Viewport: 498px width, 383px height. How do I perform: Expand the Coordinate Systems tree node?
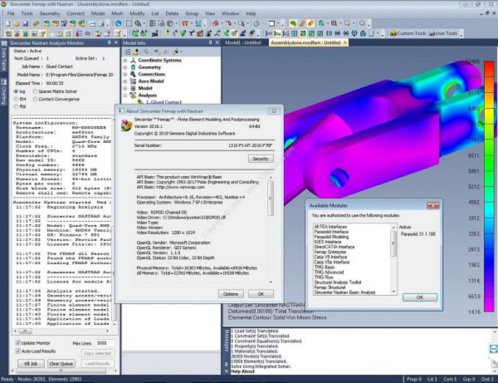tap(125, 61)
